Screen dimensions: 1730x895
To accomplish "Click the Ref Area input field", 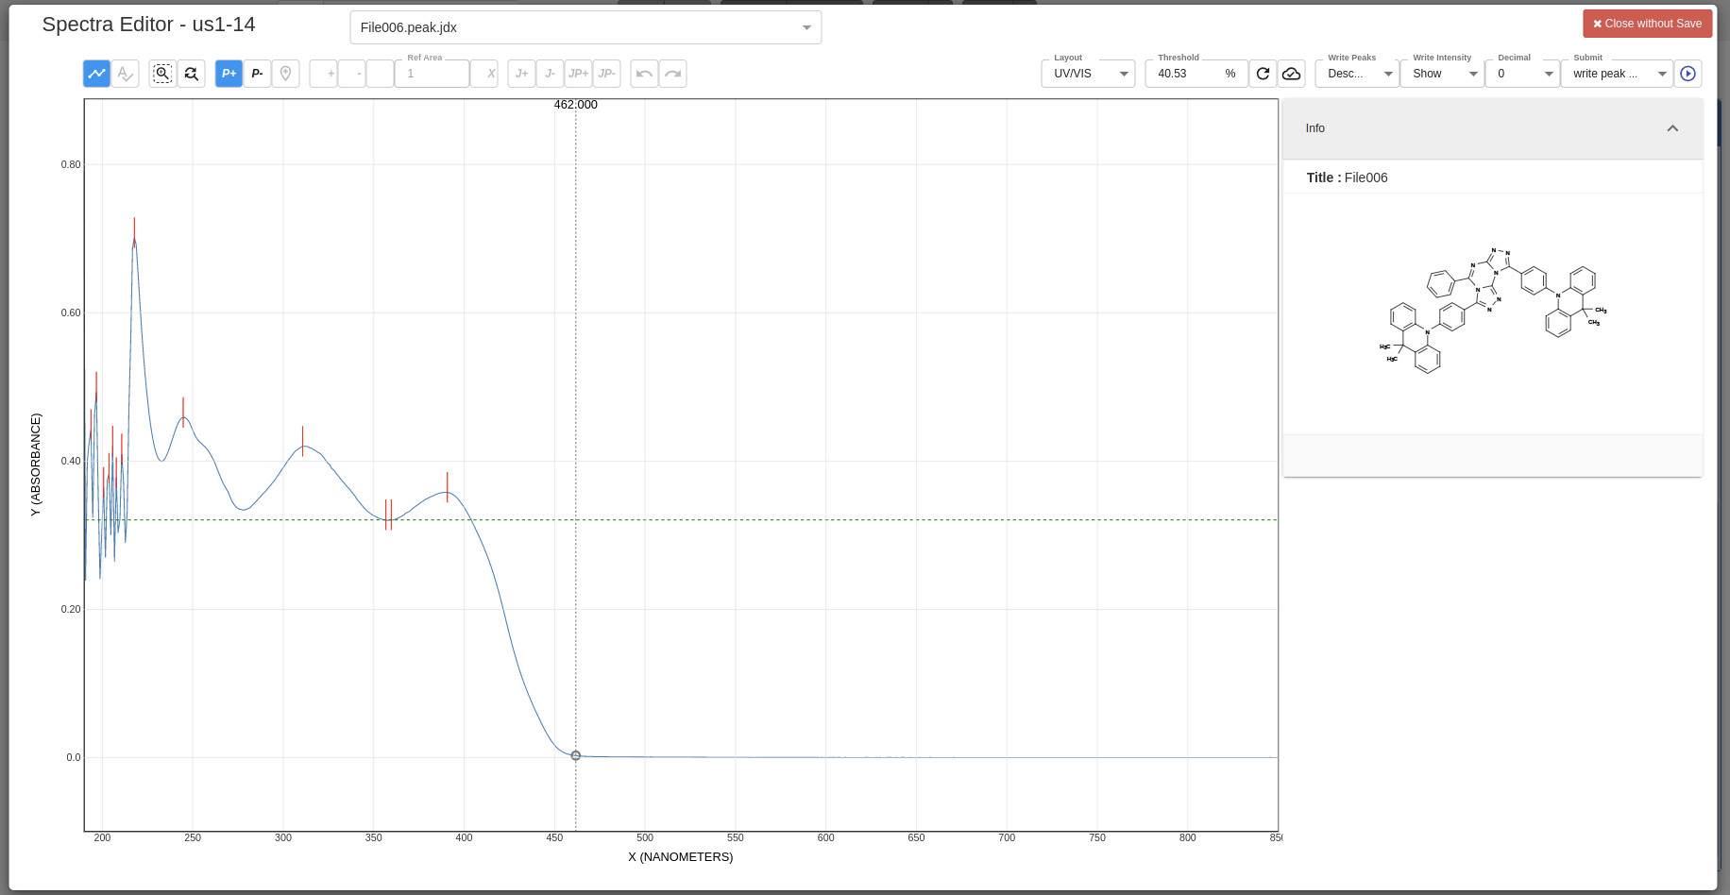I will [x=432, y=73].
